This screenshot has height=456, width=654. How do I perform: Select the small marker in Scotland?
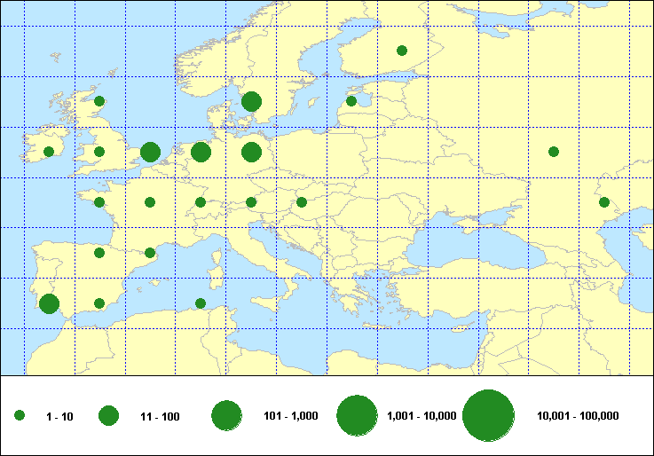click(99, 101)
